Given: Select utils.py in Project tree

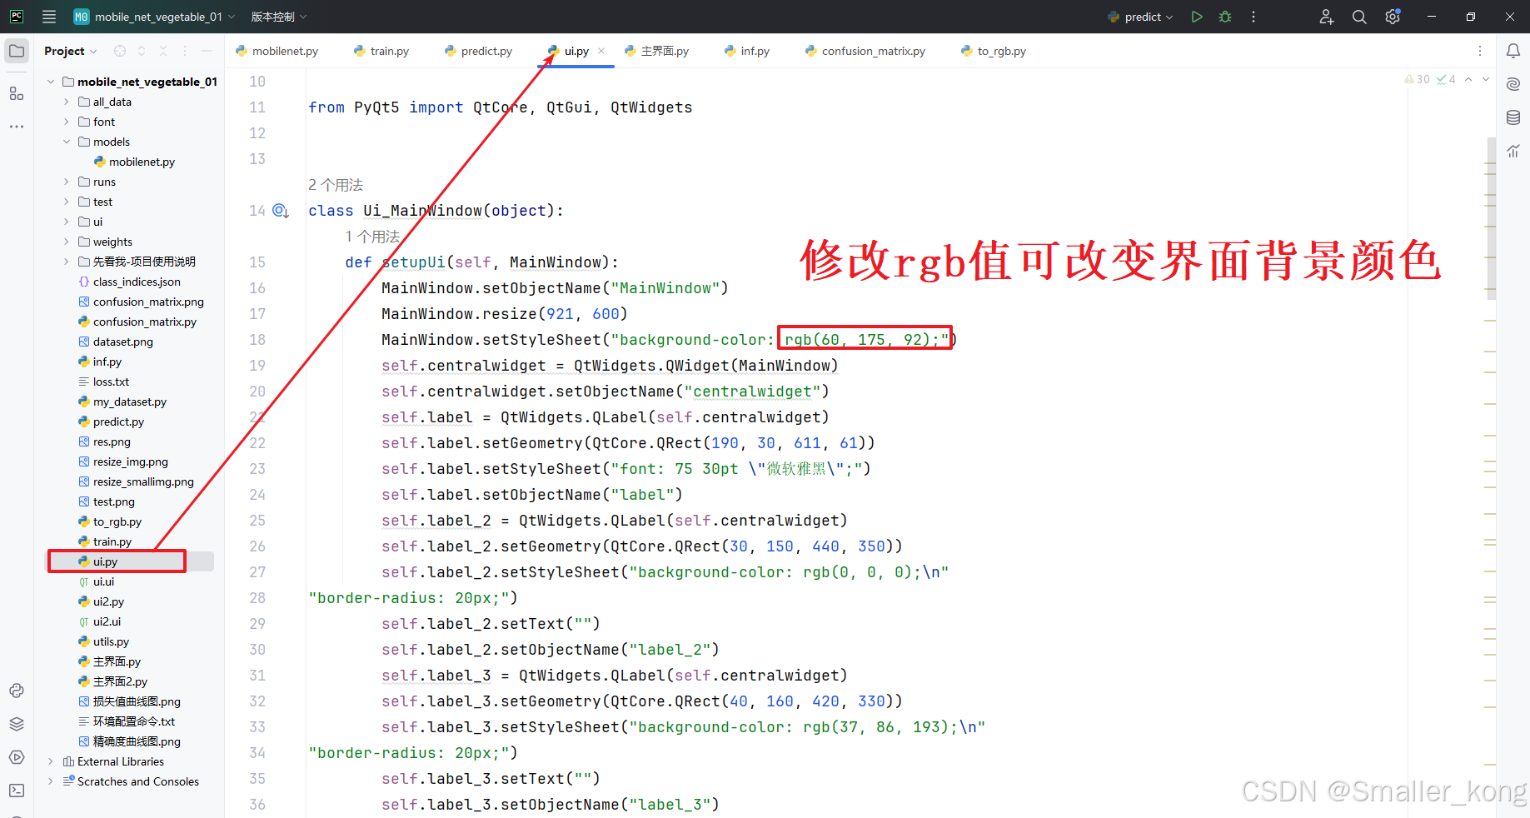Looking at the screenshot, I should pyautogui.click(x=111, y=641).
